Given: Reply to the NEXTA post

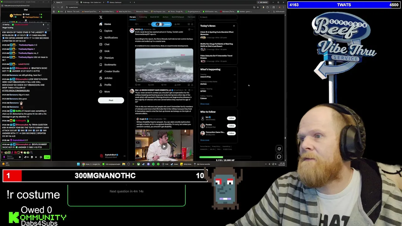Looking at the screenshot, I should click(x=137, y=85).
